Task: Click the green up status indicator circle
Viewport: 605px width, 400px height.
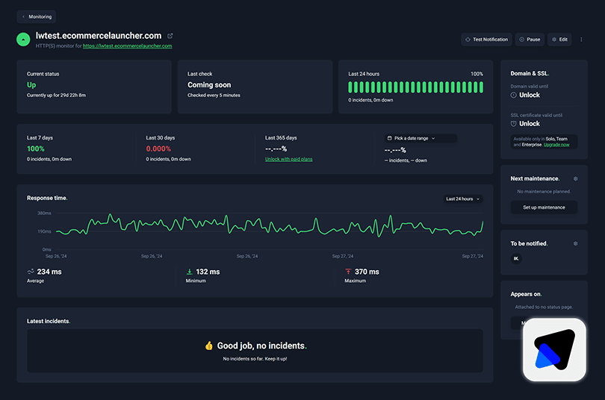Action: click(x=23, y=40)
